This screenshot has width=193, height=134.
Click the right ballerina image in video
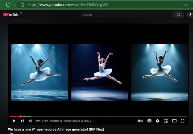coord(160,72)
